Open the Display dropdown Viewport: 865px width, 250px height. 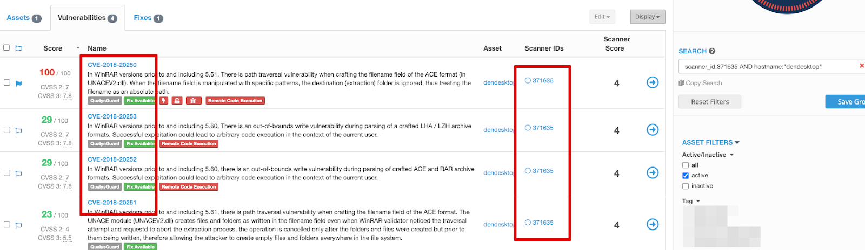pos(647,17)
